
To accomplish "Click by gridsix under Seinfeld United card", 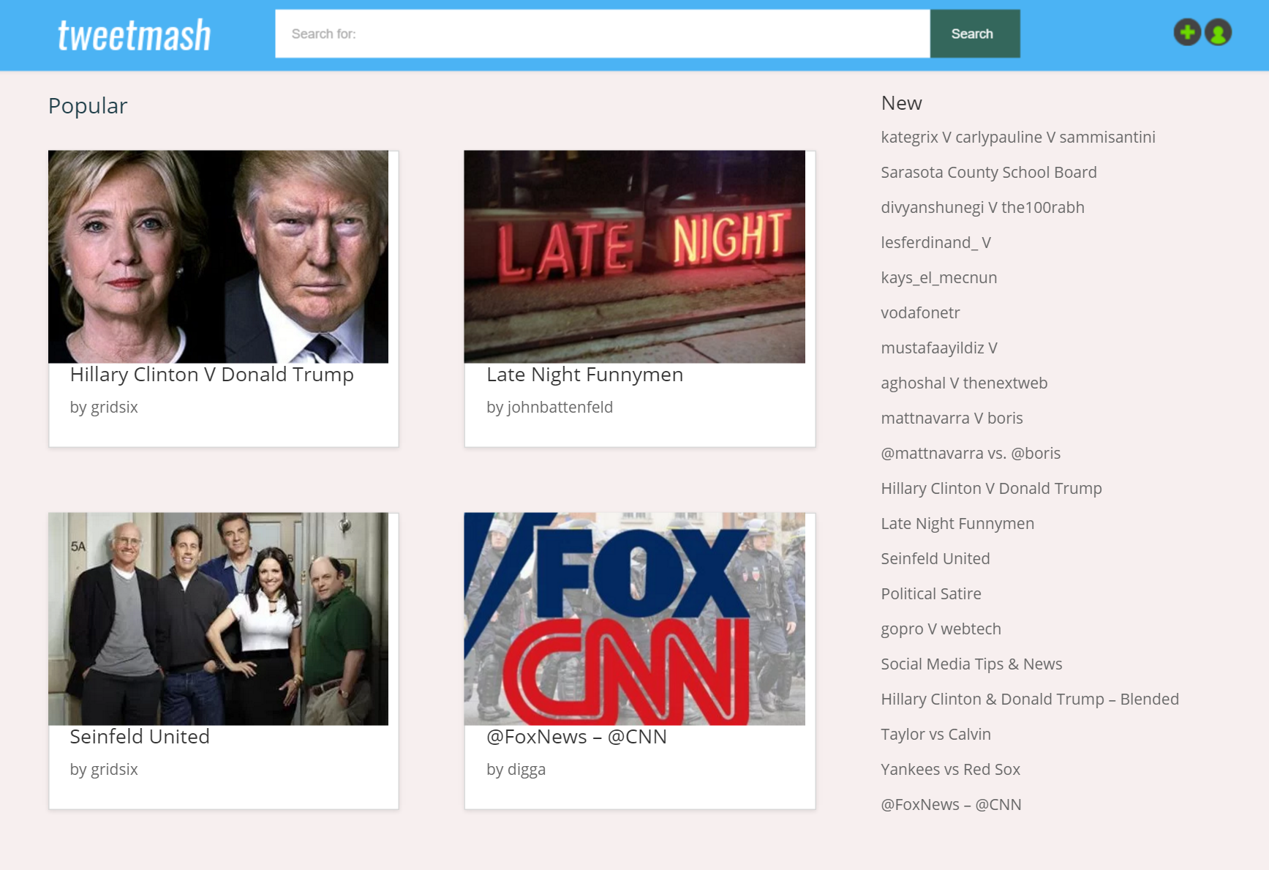I will (104, 770).
